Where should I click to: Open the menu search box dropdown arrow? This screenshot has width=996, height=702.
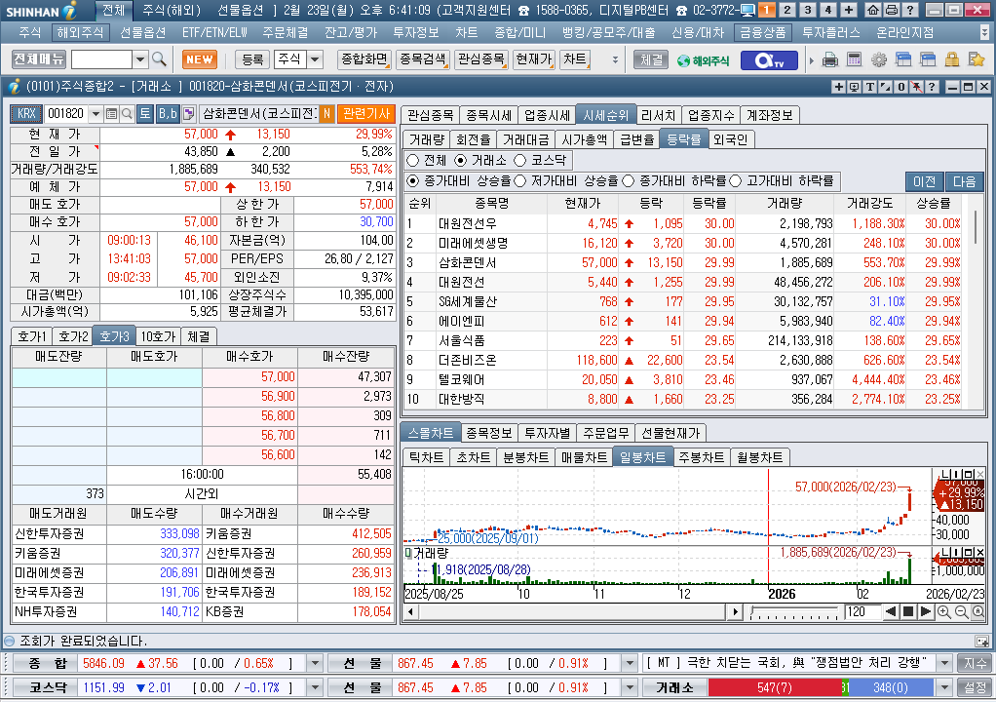[x=140, y=59]
